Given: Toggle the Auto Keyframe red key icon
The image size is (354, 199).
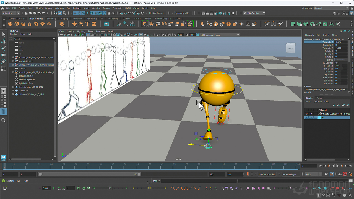Looking at the screenshot, I should [x=345, y=174].
